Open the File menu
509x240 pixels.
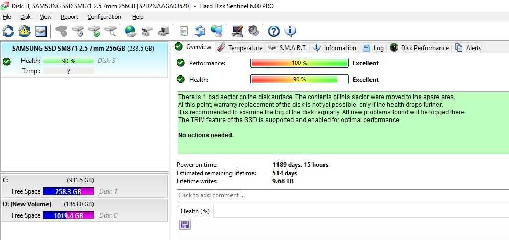pyautogui.click(x=7, y=17)
